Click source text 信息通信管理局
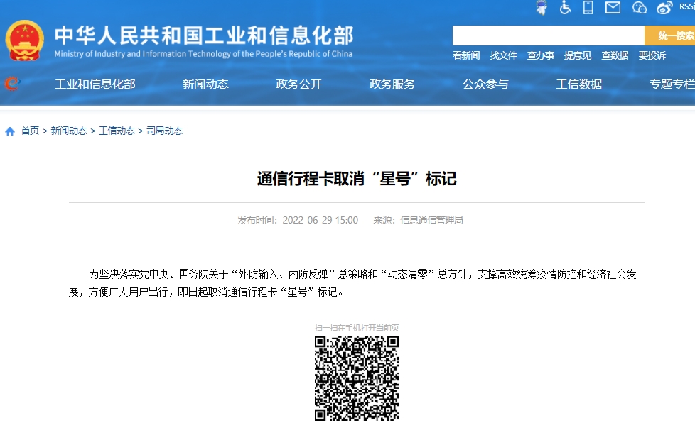Viewport: 695px width, 423px height. point(431,220)
